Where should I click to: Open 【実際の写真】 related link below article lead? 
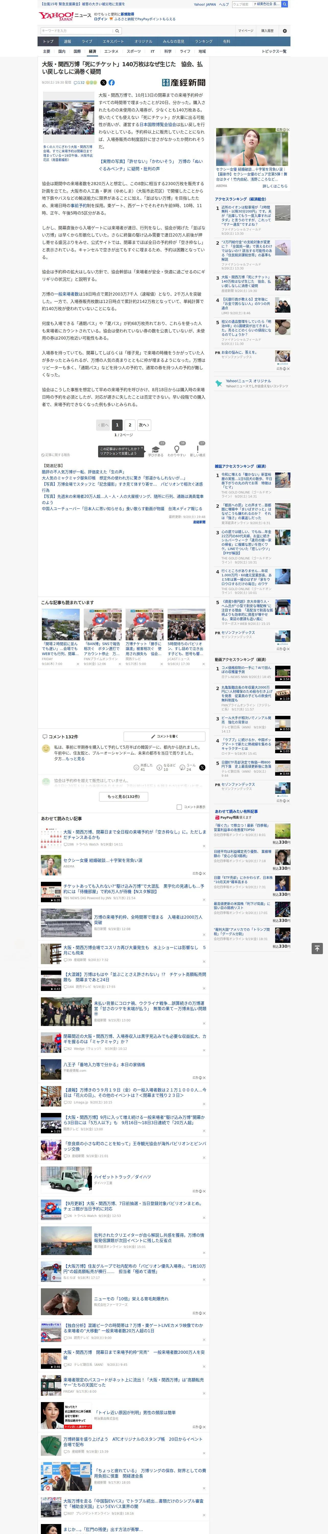pyautogui.click(x=151, y=164)
